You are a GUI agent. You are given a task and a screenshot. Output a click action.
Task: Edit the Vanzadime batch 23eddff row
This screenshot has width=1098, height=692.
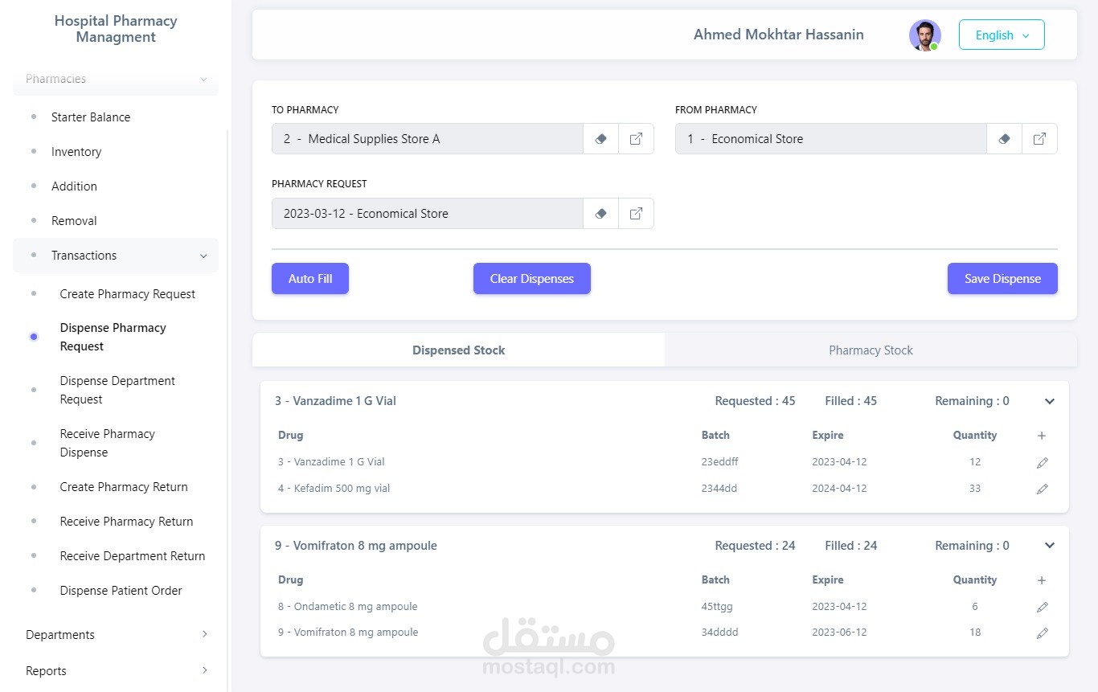click(x=1043, y=463)
